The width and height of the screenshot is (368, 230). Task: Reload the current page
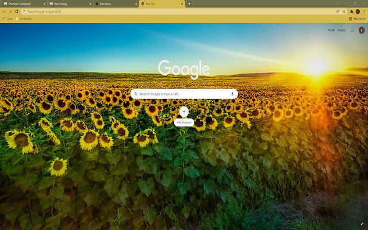tap(17, 11)
